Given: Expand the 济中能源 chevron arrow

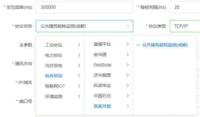Looking at the screenshot, I should [128, 75].
